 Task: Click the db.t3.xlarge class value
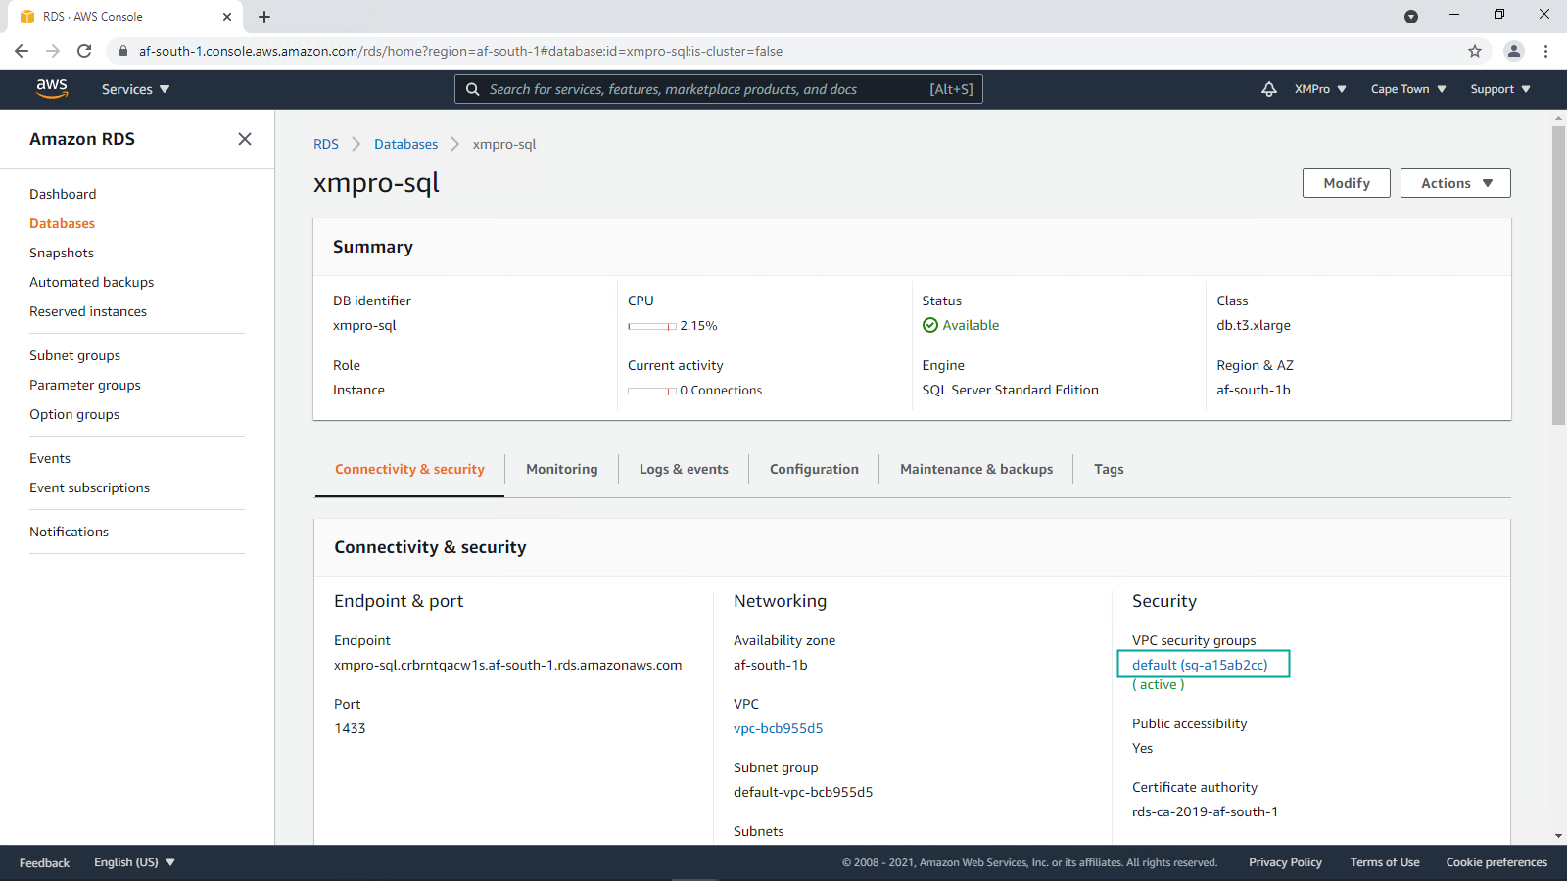point(1254,325)
